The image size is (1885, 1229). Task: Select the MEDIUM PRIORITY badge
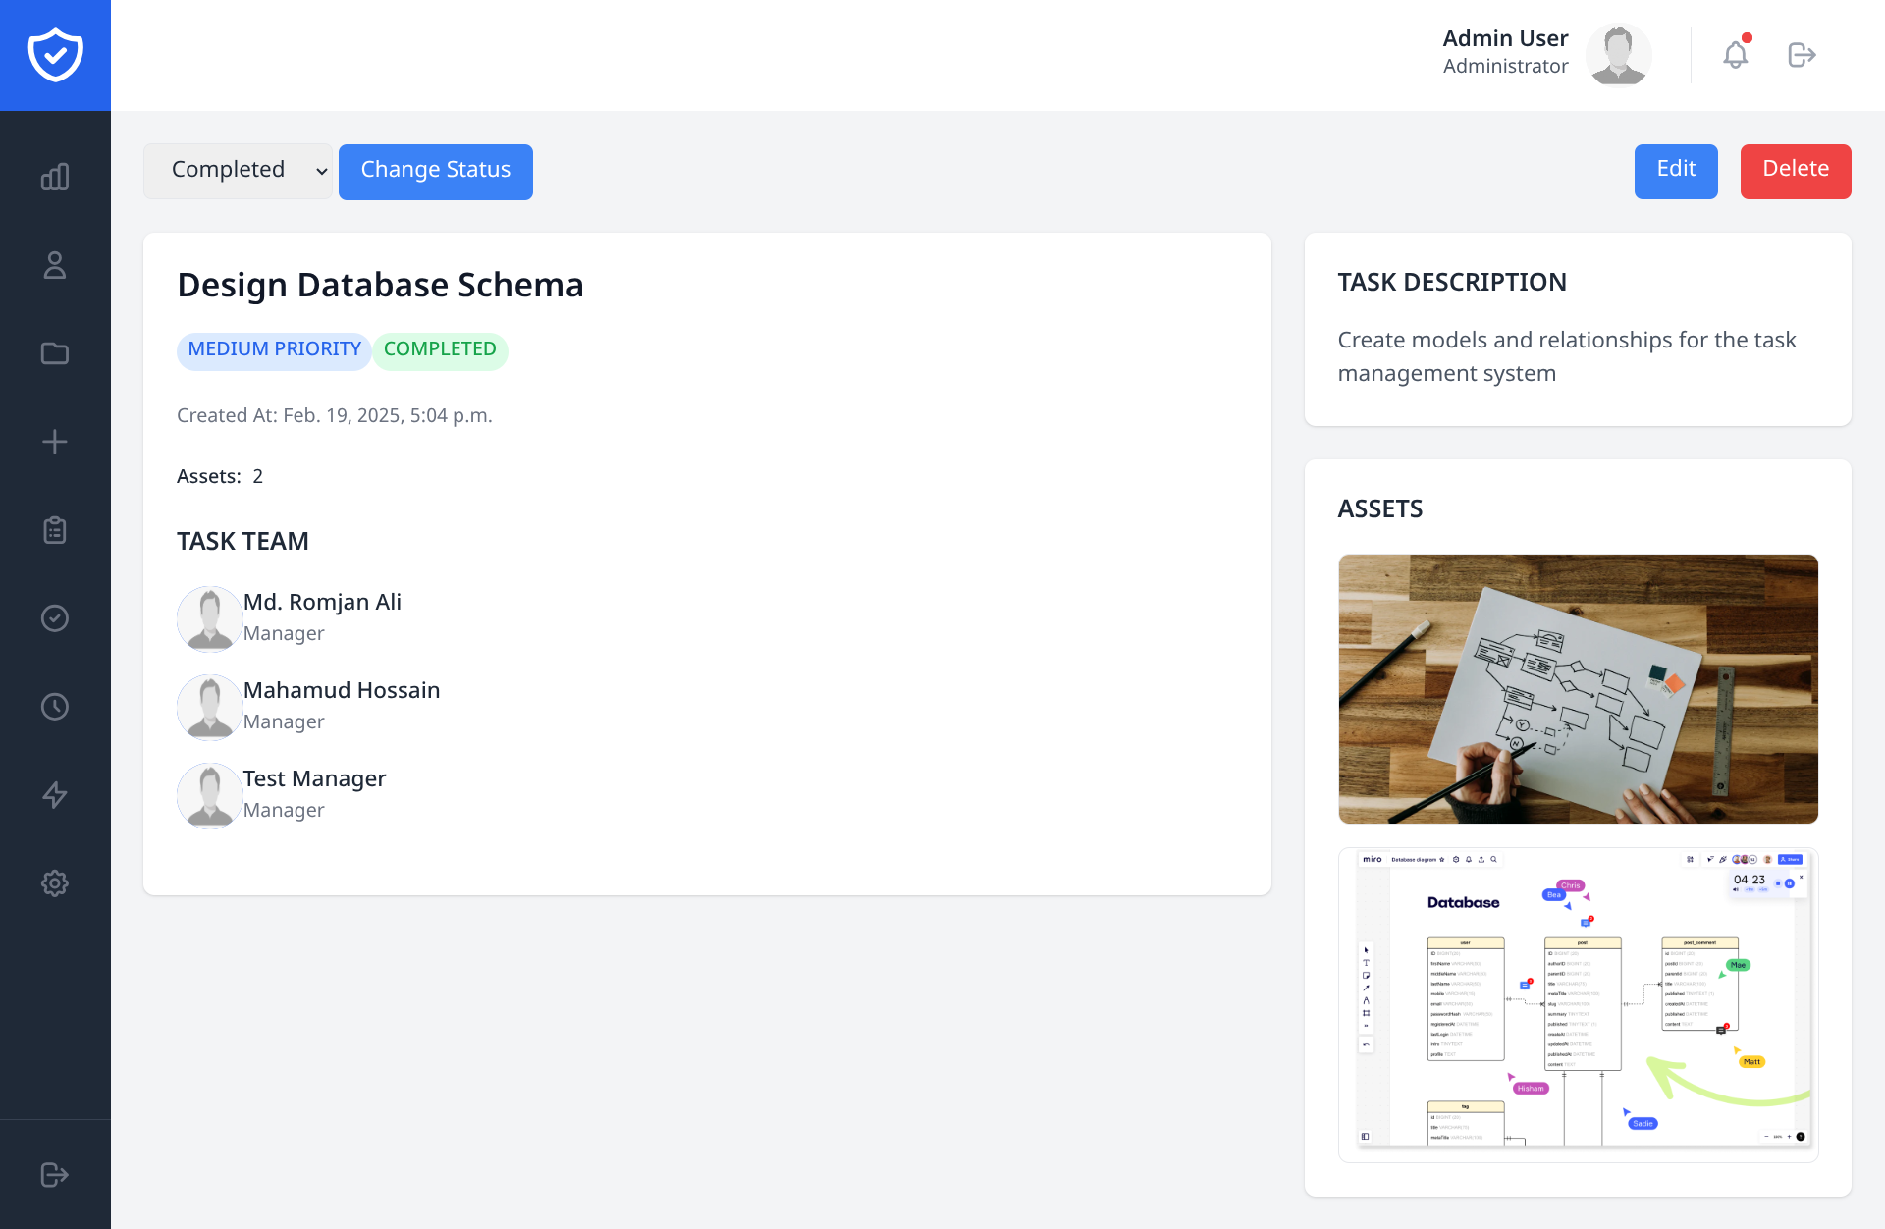273,350
